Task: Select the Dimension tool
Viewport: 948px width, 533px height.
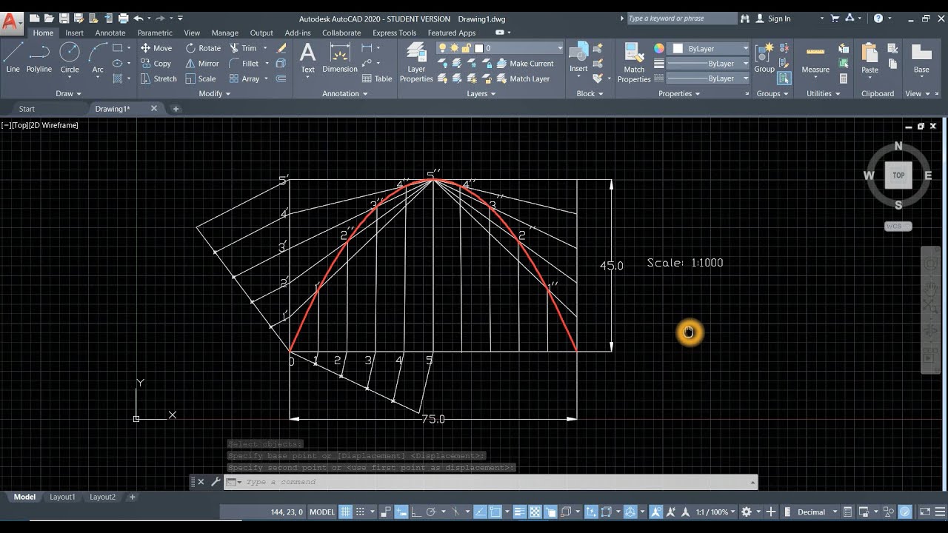Action: 340,57
